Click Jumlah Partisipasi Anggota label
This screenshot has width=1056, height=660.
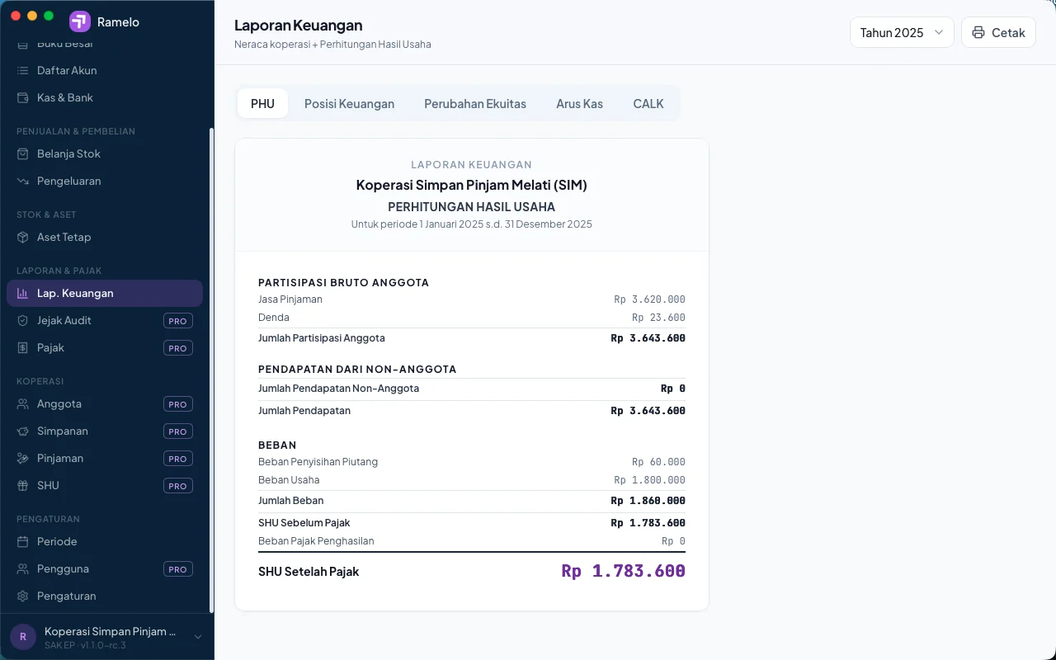(322, 338)
